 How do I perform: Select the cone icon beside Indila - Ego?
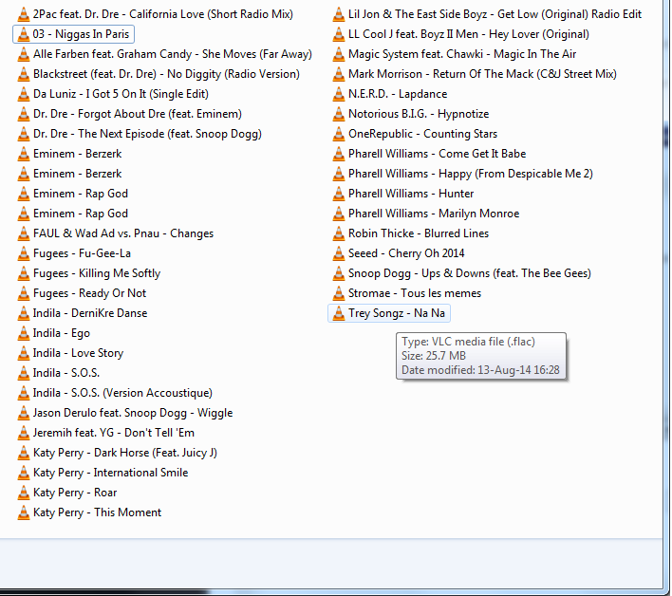click(24, 333)
